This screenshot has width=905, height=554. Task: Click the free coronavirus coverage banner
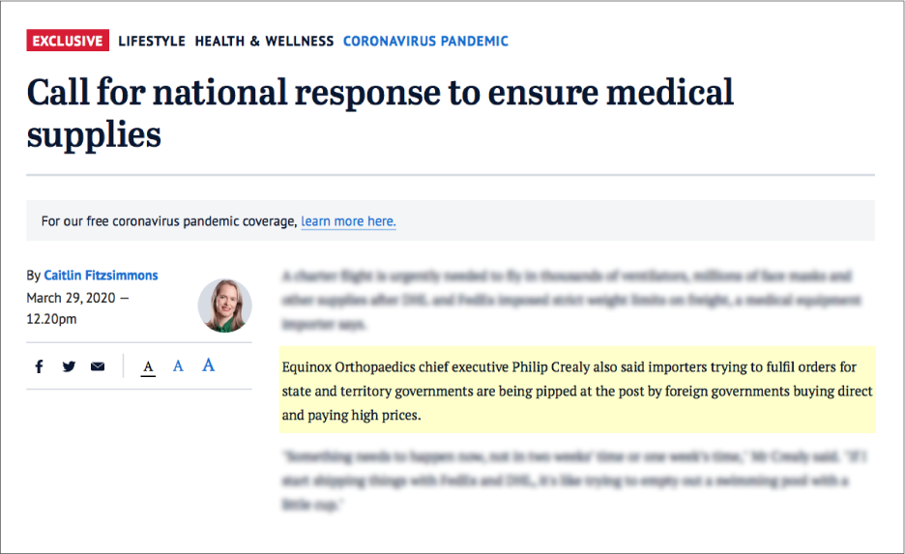(x=451, y=220)
